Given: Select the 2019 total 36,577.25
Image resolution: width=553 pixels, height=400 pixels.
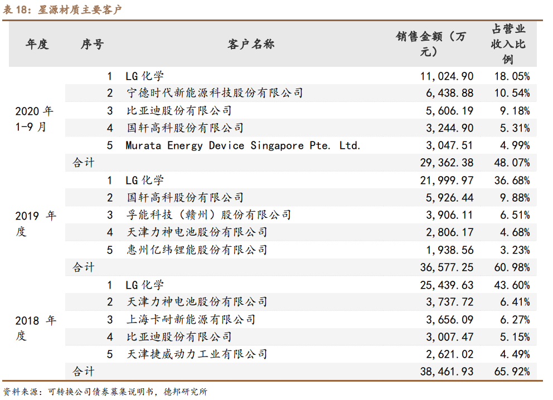Looking at the screenshot, I should [447, 267].
